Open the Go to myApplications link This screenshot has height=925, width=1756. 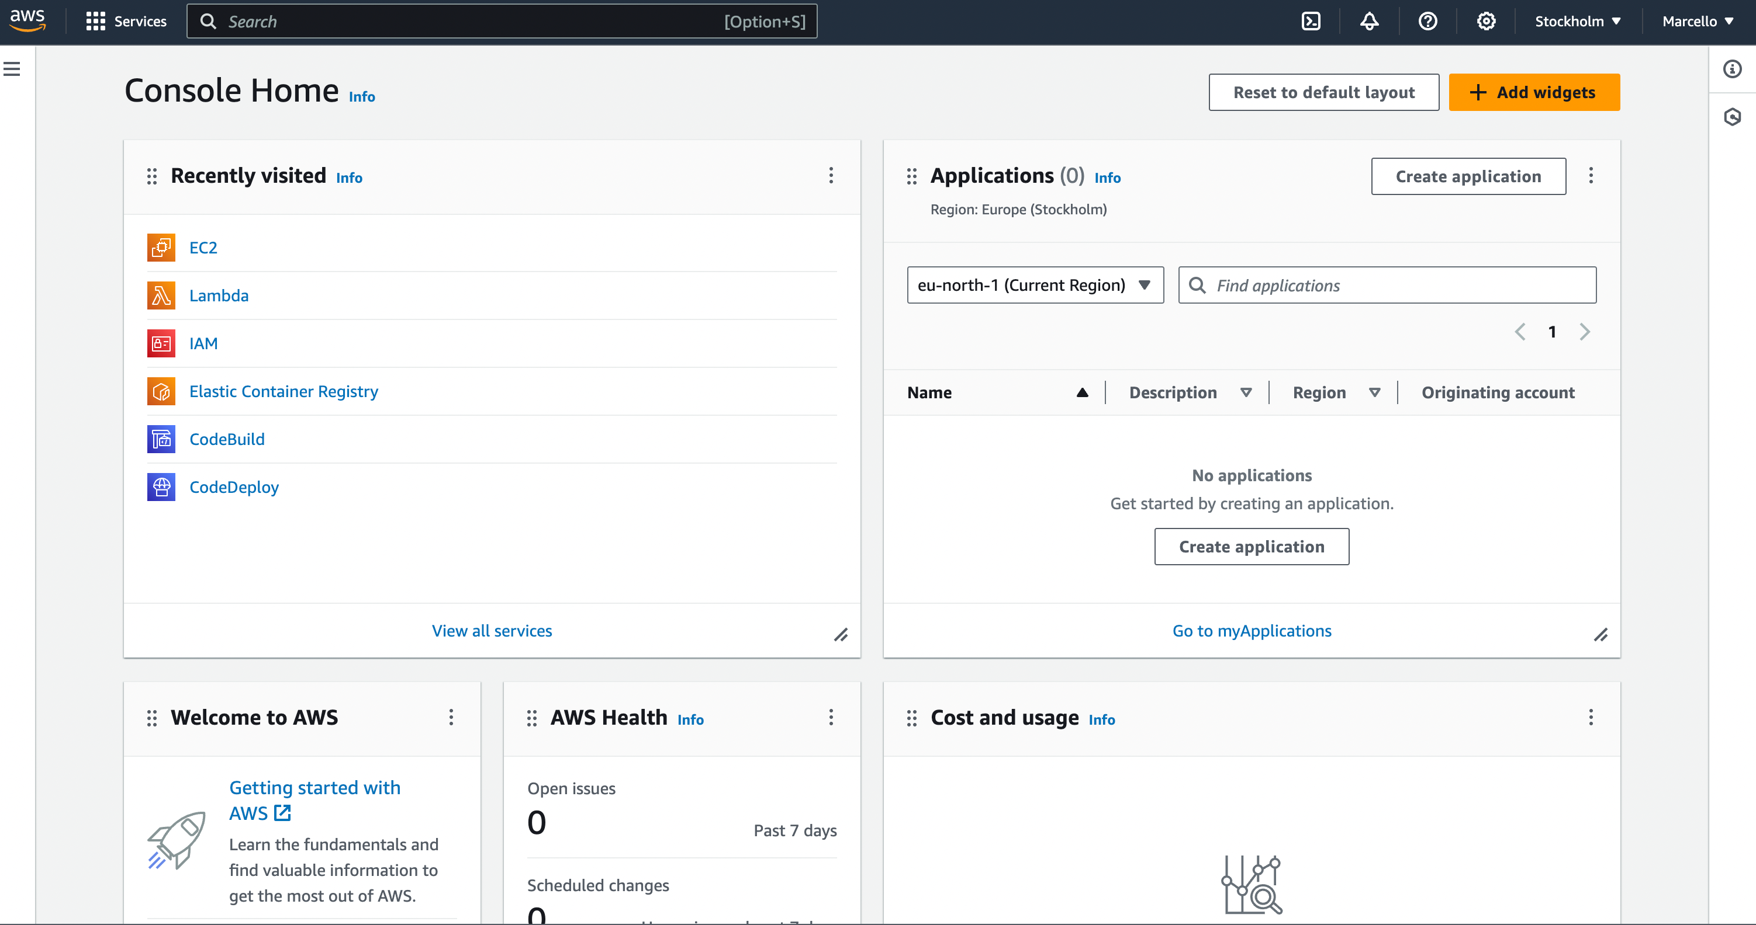pos(1252,631)
